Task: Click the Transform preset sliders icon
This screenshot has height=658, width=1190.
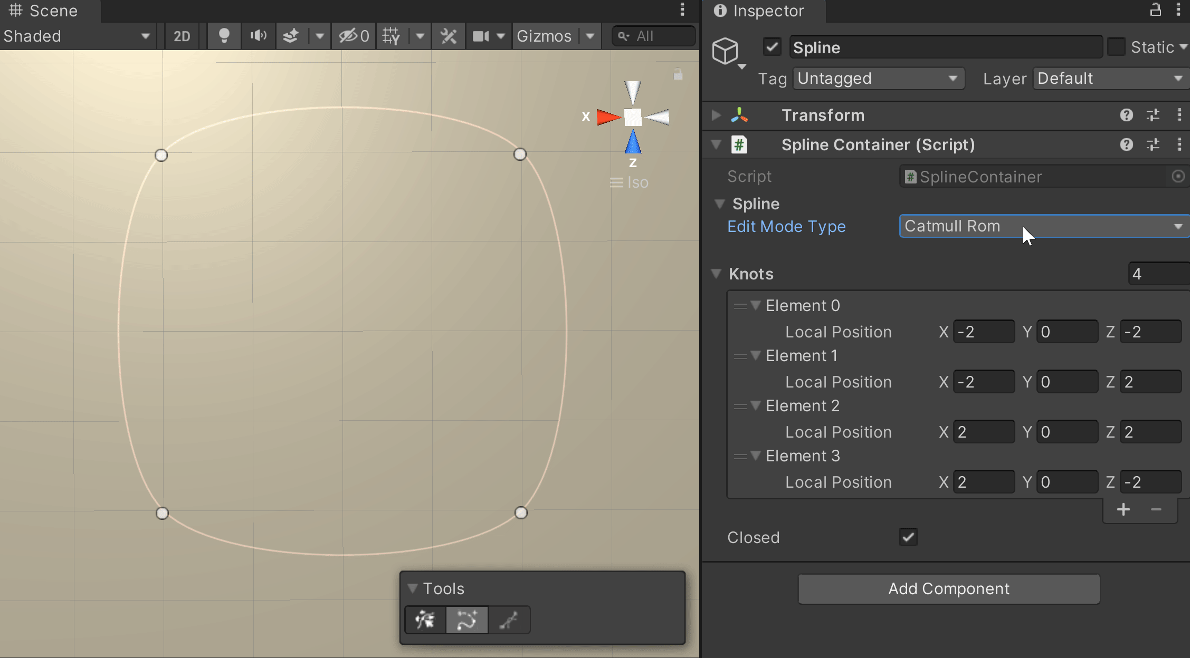Action: click(1153, 115)
